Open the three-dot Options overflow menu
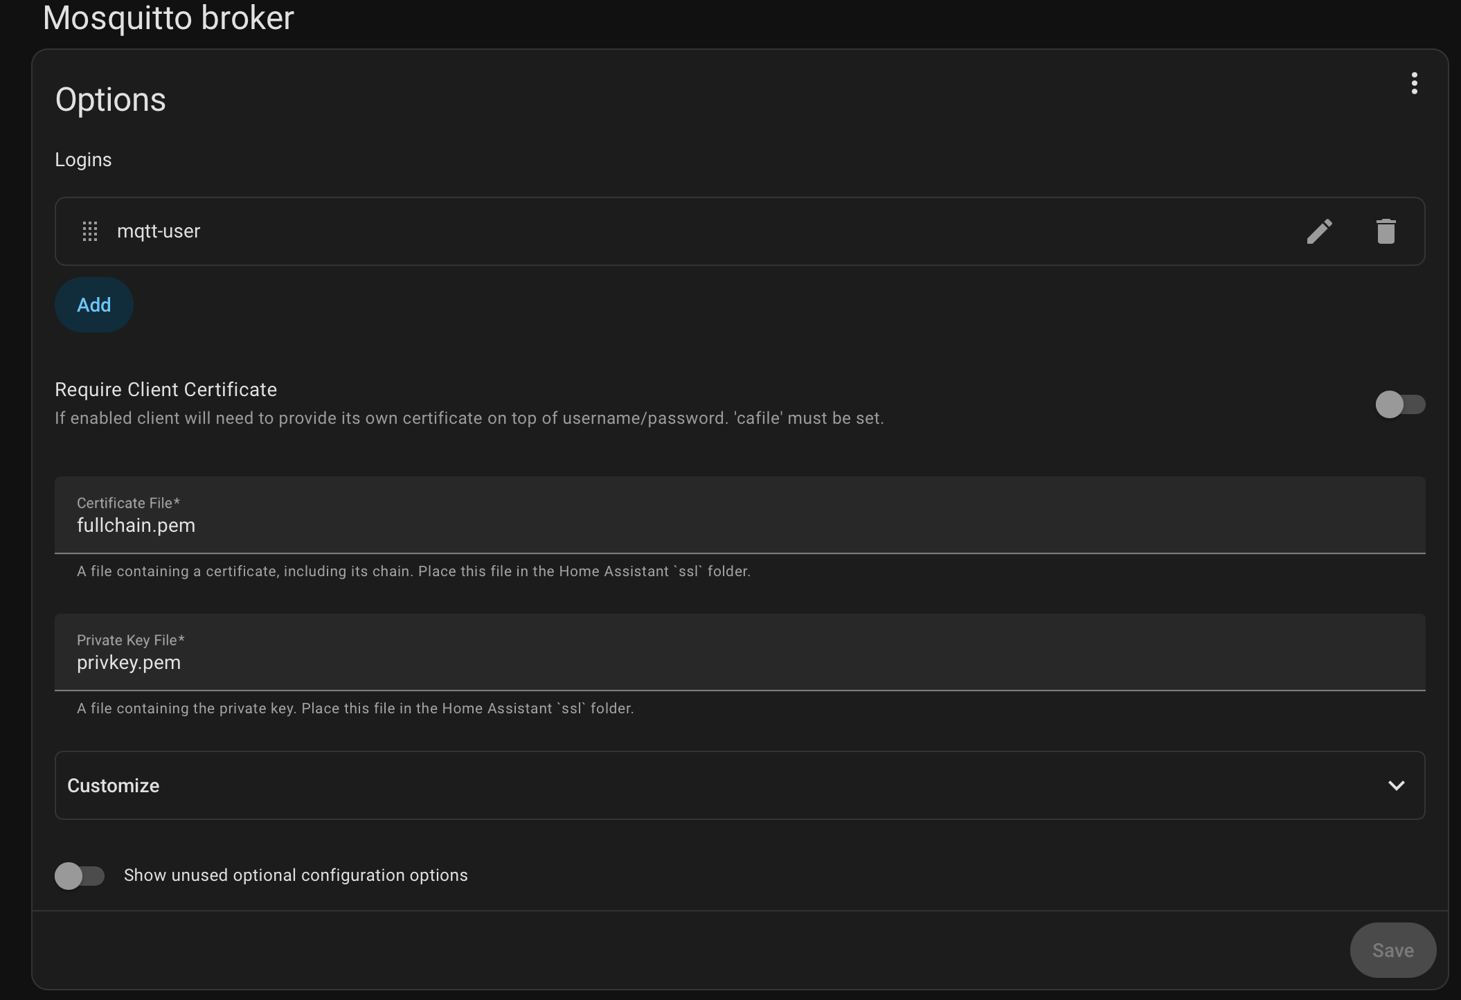Viewport: 1461px width, 1000px height. pos(1414,83)
